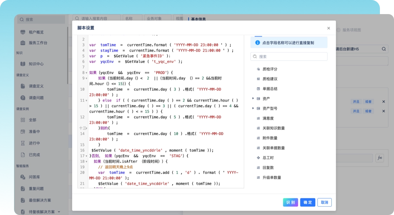Click the 总工时 field icon

click(258, 158)
